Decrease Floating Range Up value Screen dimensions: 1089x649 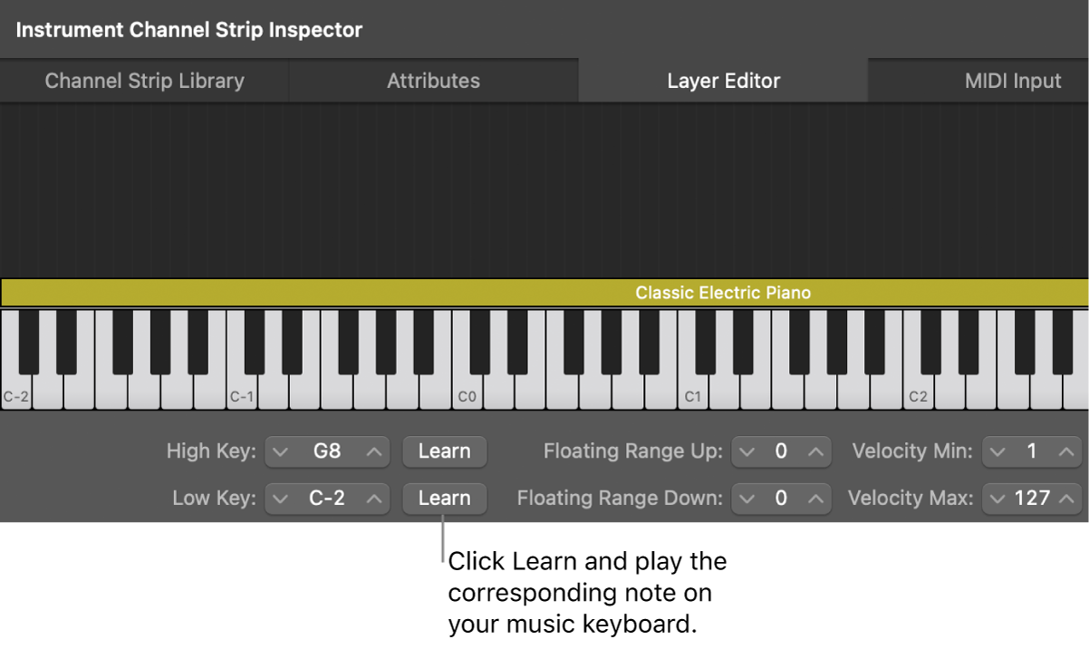(748, 451)
